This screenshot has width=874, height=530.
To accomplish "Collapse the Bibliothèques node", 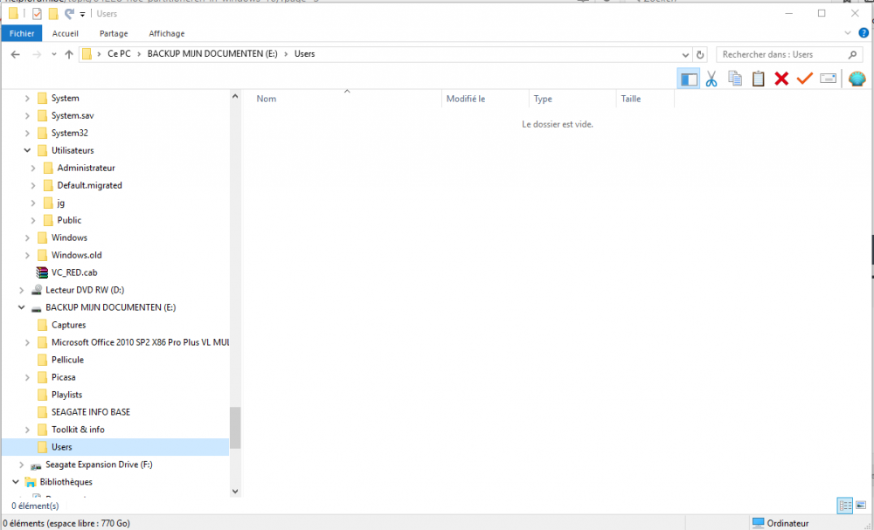I will pyautogui.click(x=16, y=482).
